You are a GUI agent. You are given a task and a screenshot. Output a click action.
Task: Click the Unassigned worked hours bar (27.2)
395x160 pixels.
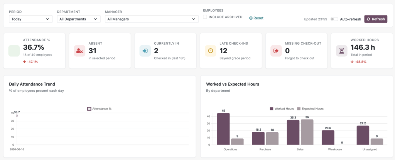pyautogui.click(x=363, y=135)
